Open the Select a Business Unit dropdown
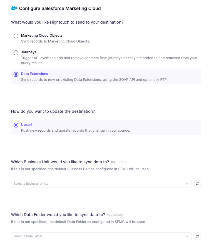This screenshot has height=248, width=214. [x=97, y=184]
